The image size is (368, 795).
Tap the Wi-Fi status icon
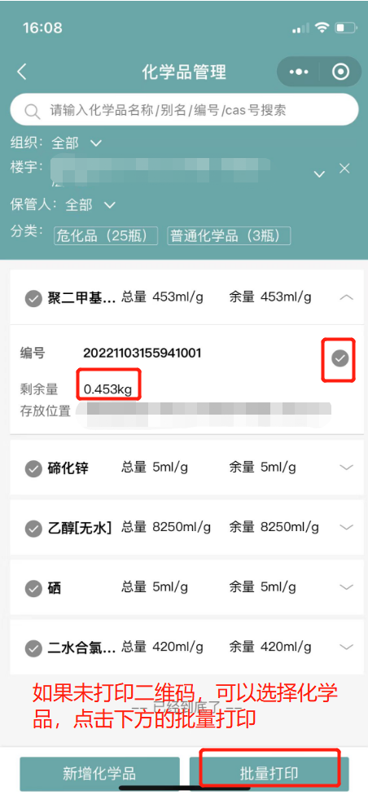tap(322, 28)
